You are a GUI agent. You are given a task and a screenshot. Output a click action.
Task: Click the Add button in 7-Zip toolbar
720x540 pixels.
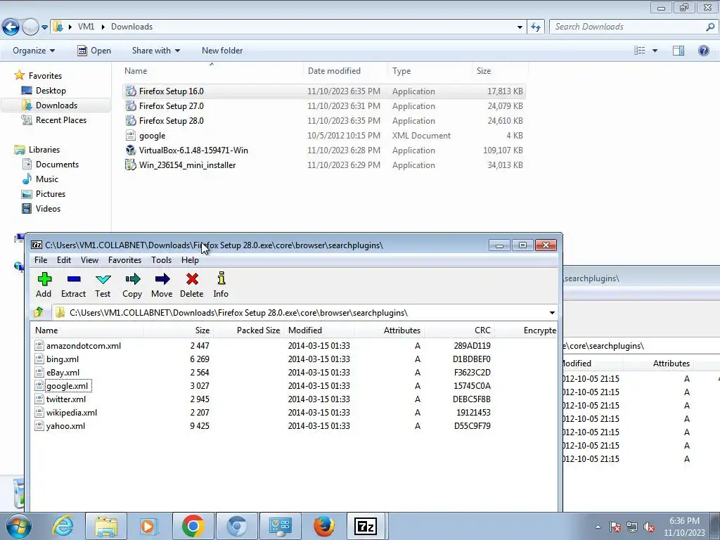[x=44, y=285]
